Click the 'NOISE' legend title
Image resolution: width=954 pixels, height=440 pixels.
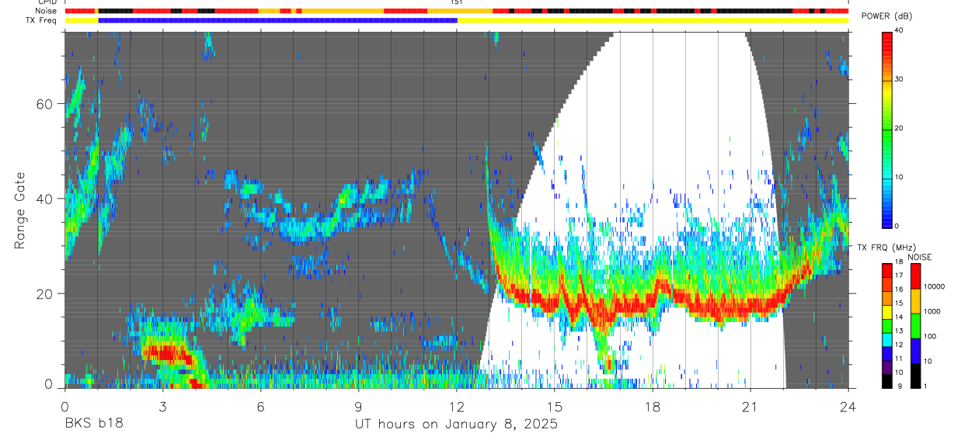[919, 257]
